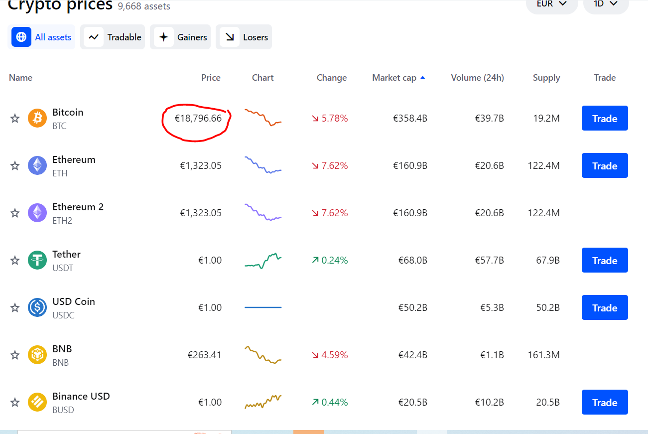Star Bitcoin as a favorite
The width and height of the screenshot is (648, 434).
(15, 118)
